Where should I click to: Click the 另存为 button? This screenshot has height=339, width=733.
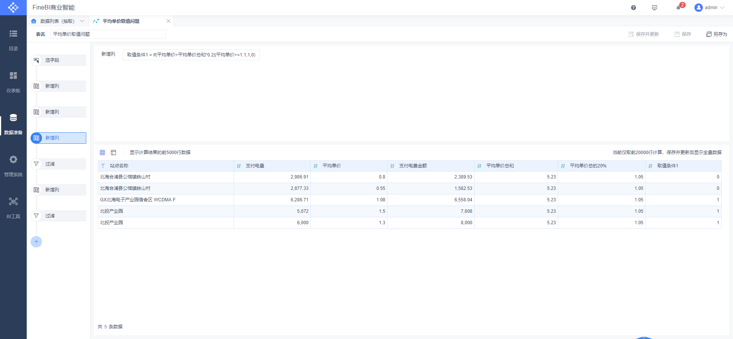(717, 34)
